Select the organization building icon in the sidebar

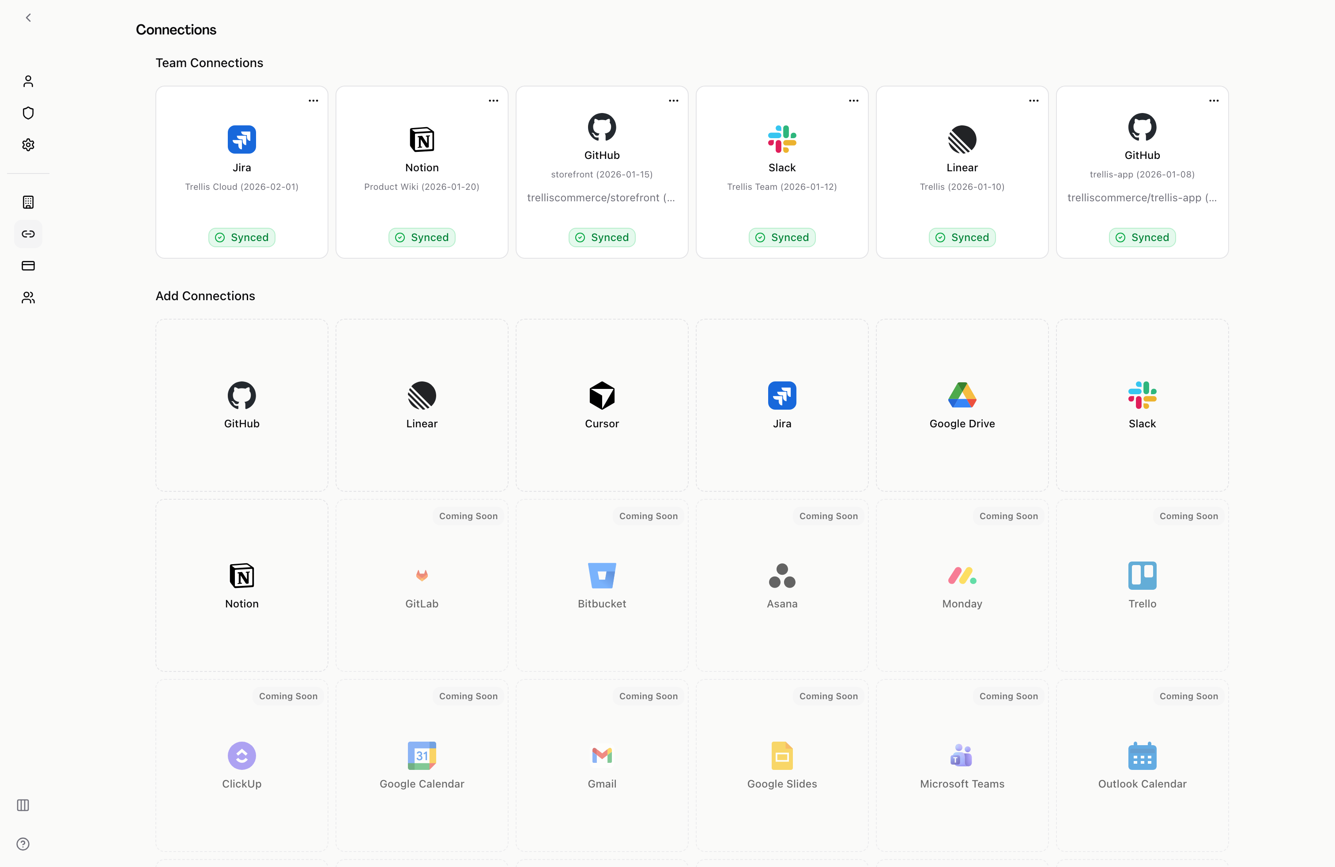[x=28, y=203]
